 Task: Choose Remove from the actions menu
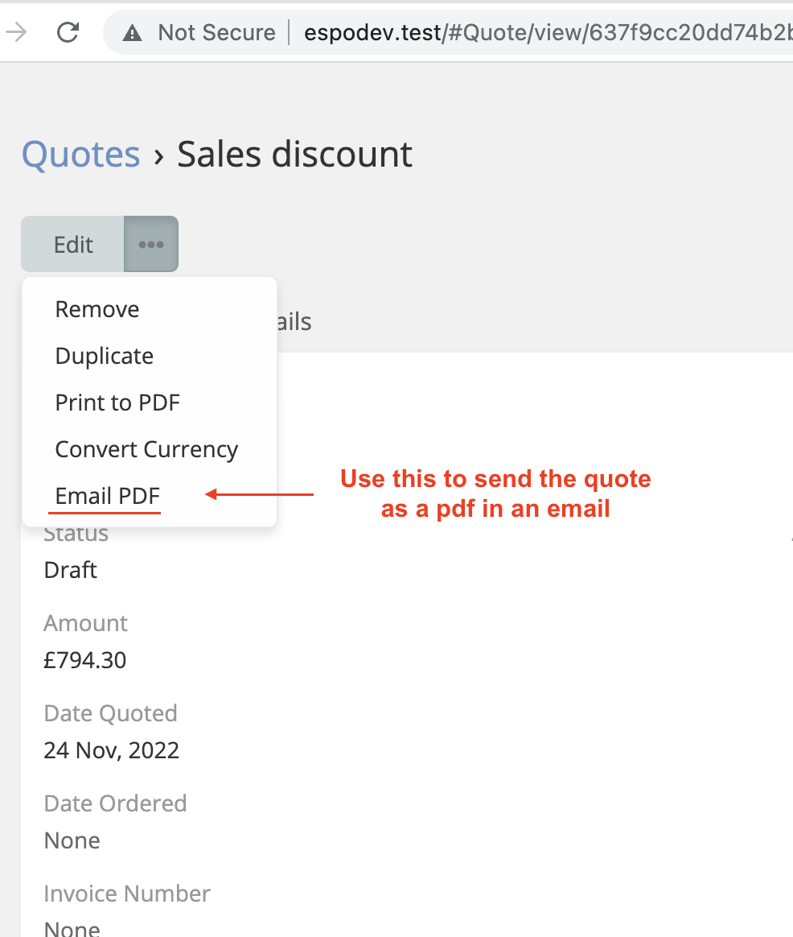(97, 309)
